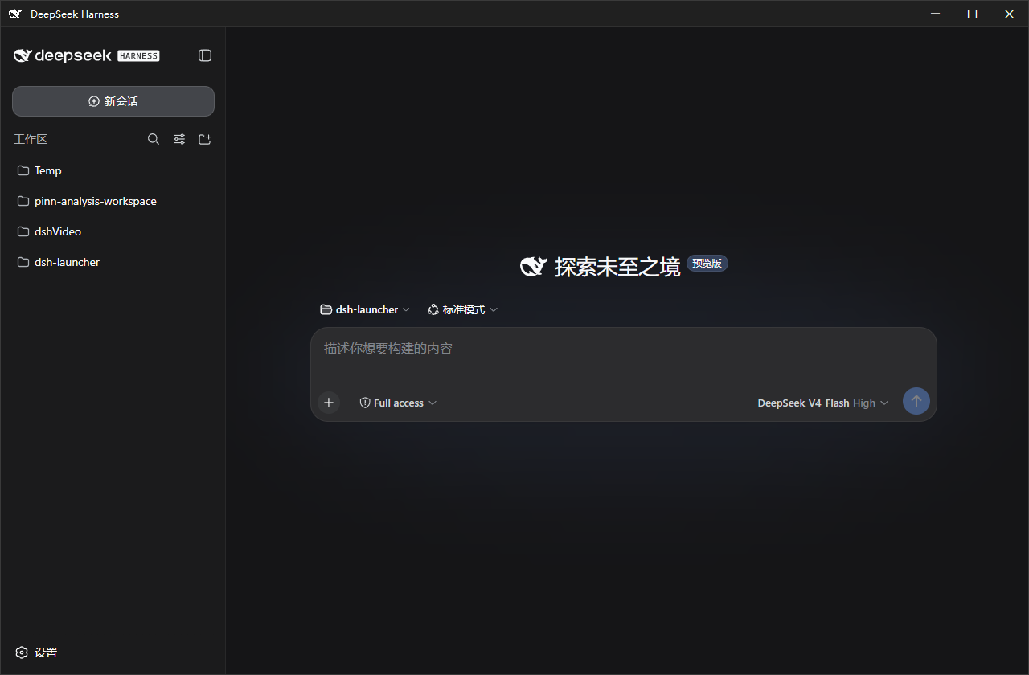Image resolution: width=1029 pixels, height=675 pixels.
Task: Minimize the DeepSeek Harness window
Action: [935, 14]
